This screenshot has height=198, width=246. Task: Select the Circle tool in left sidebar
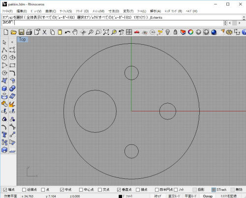pyautogui.click(x=4, y=57)
